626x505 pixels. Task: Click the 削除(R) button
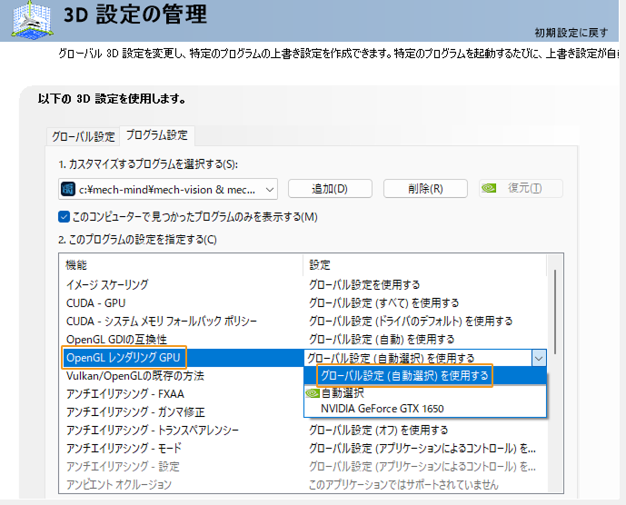click(x=425, y=188)
